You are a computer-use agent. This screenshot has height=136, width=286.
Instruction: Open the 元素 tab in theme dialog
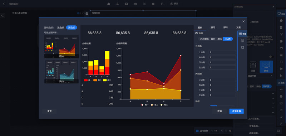[238, 28]
